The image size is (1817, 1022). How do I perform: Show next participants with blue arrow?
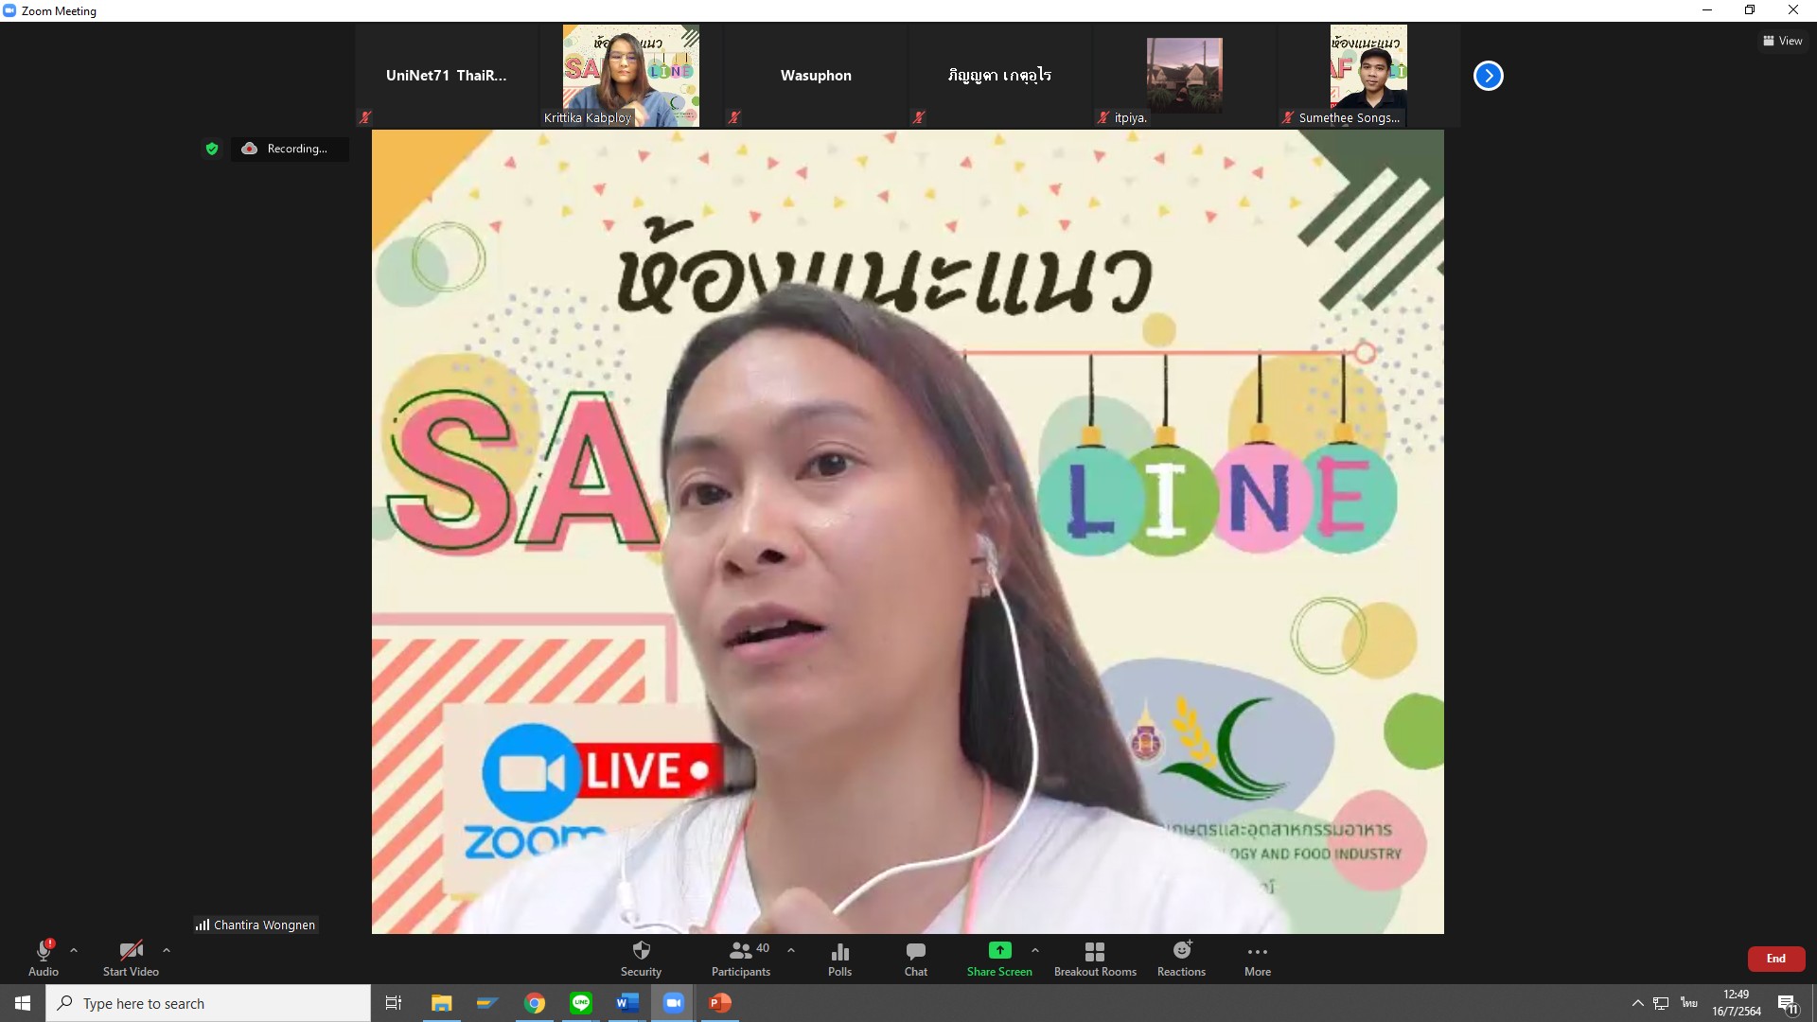[x=1488, y=76]
